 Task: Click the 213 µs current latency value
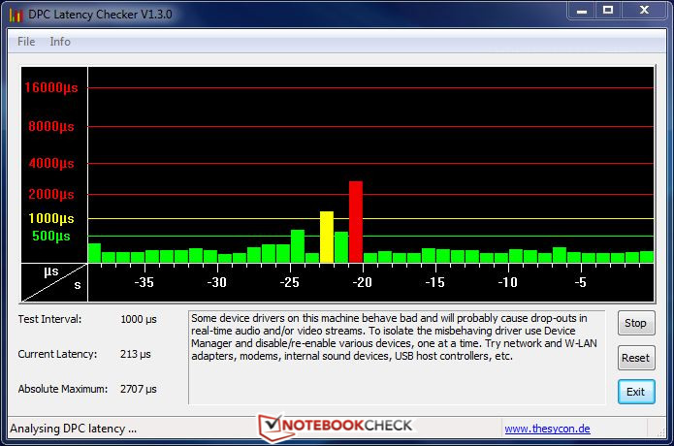click(136, 355)
